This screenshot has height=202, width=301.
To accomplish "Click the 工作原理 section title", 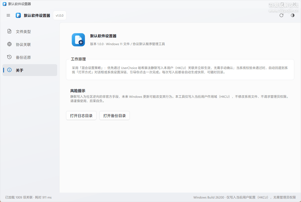I will pyautogui.click(x=78, y=59).
